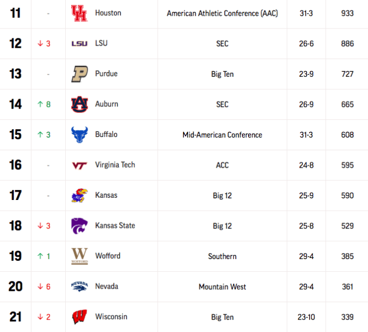Click the Kansas State Wildcat logo
This screenshot has width=368, height=332.
80,226
